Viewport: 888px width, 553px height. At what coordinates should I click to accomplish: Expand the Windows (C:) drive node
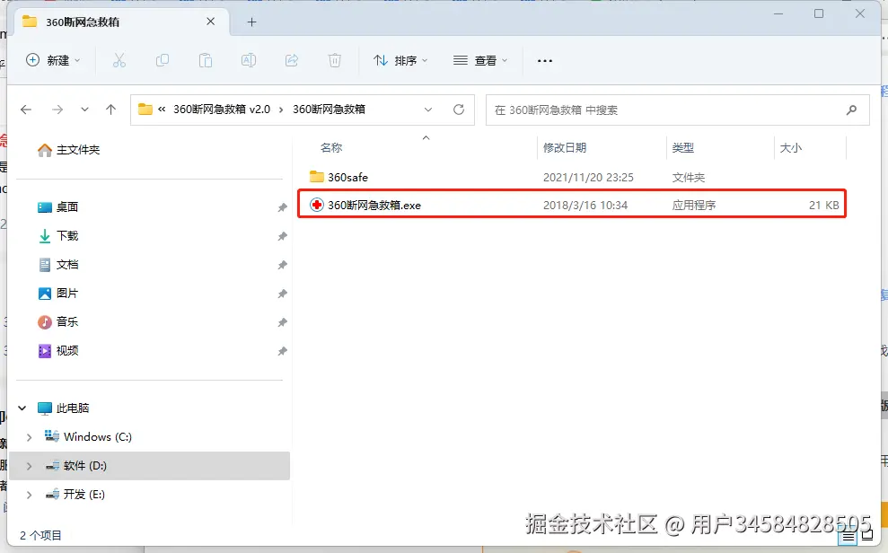pyautogui.click(x=29, y=437)
